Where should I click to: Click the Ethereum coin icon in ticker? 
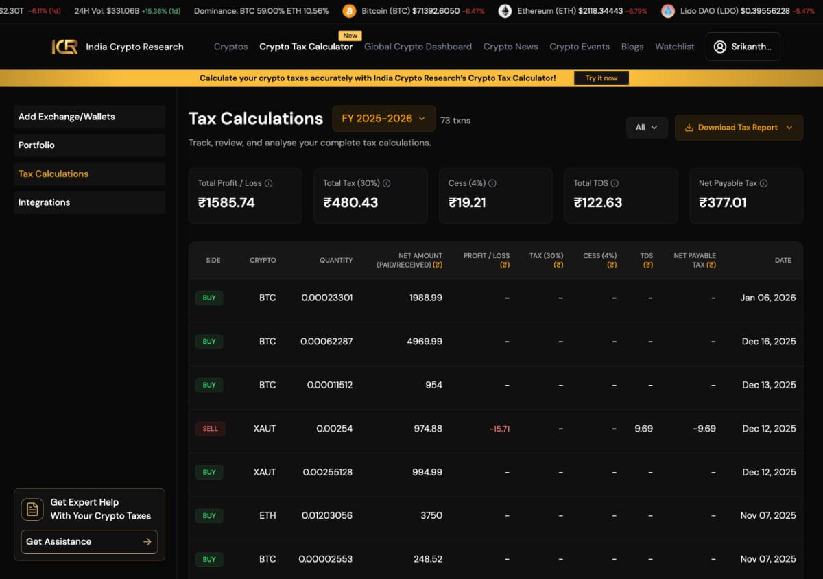point(505,11)
